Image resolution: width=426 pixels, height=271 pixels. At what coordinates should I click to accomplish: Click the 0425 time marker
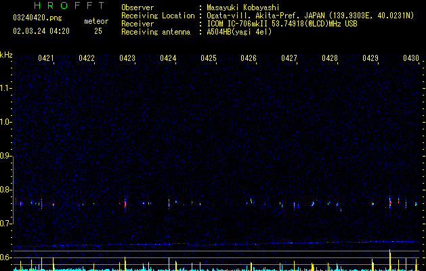(209, 58)
